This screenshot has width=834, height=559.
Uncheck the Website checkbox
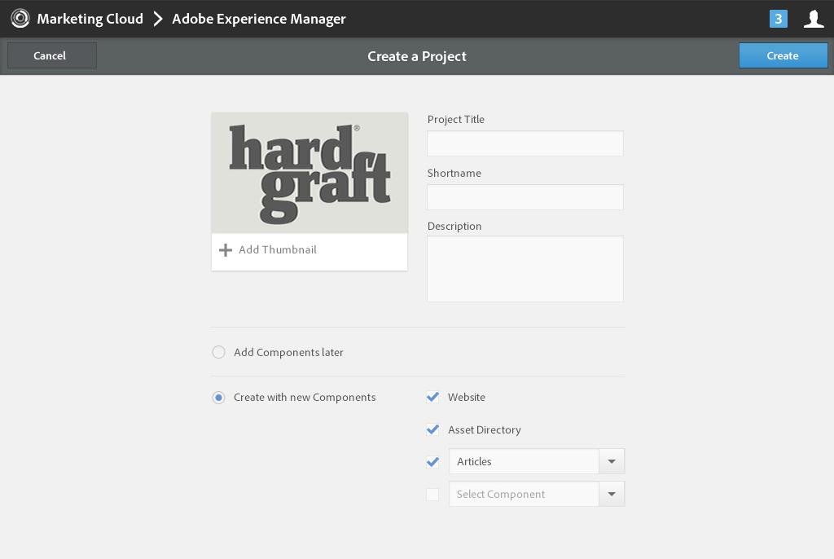[x=432, y=398]
